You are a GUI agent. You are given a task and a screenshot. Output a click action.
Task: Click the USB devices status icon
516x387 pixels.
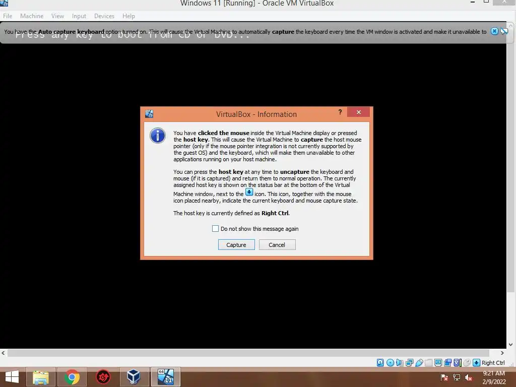point(419,363)
